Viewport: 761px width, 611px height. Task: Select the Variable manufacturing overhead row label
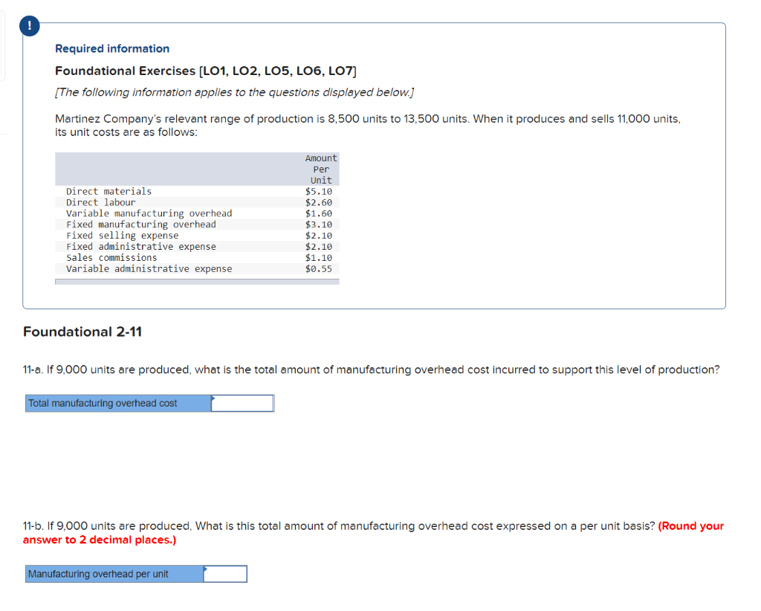tap(149, 213)
